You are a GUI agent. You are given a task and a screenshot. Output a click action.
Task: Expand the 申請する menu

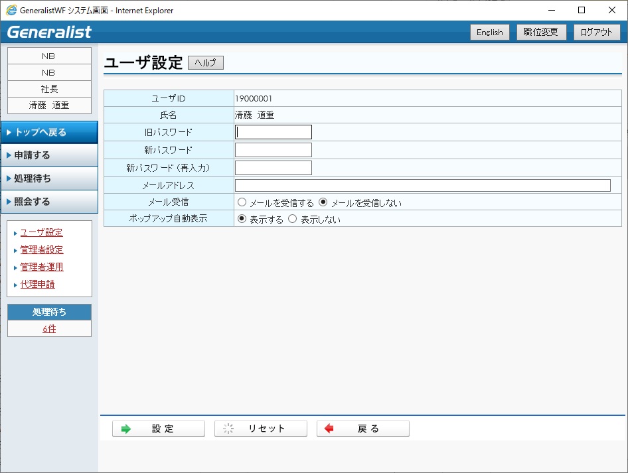point(49,155)
